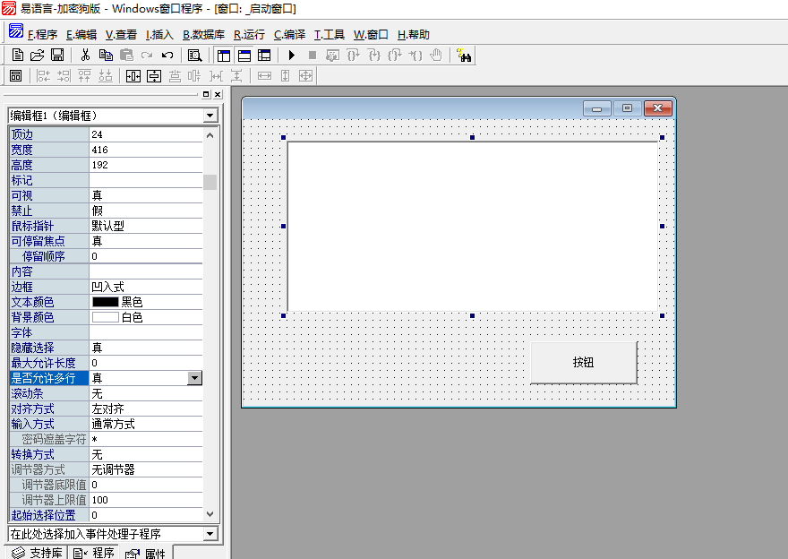Select the 高度 value 192
This screenshot has width=788, height=559.
pyautogui.click(x=146, y=165)
